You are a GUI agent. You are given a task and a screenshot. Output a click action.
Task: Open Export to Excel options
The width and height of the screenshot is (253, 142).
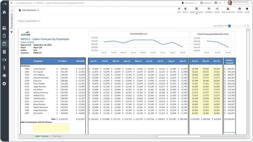pos(197,11)
